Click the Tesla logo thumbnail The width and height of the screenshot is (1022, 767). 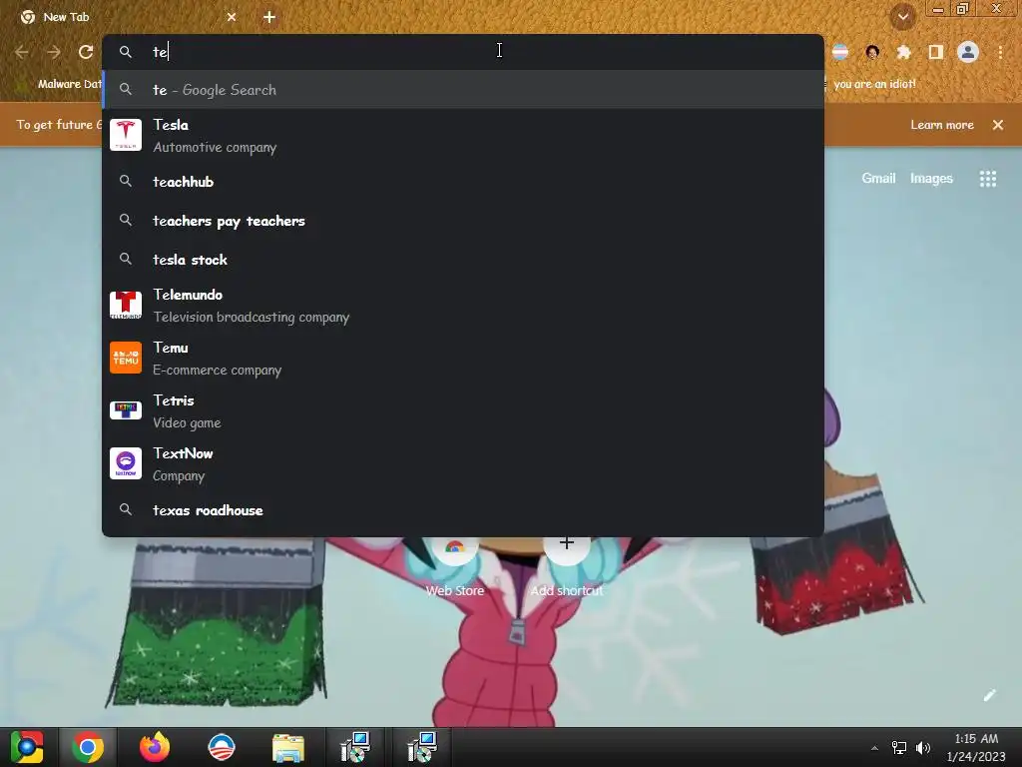126,135
